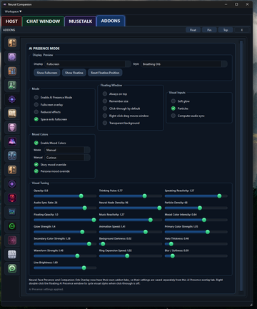This screenshot has height=309, width=257.
Task: Uncheck Space exits fullscreen
Action: click(x=36, y=119)
